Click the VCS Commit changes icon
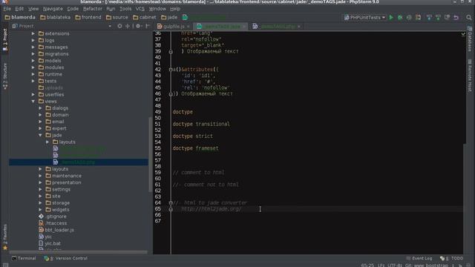 (x=438, y=18)
